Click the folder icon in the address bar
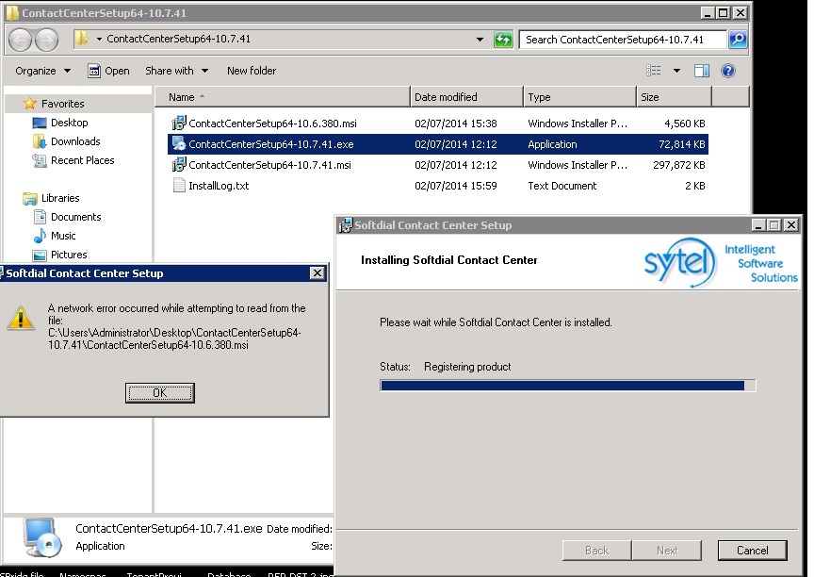 click(80, 39)
